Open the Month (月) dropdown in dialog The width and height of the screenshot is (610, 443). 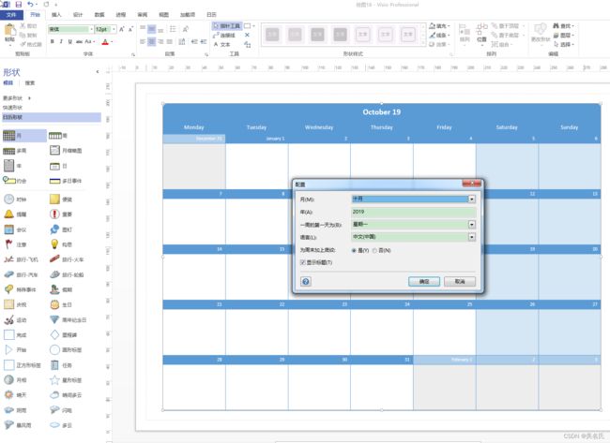471,199
